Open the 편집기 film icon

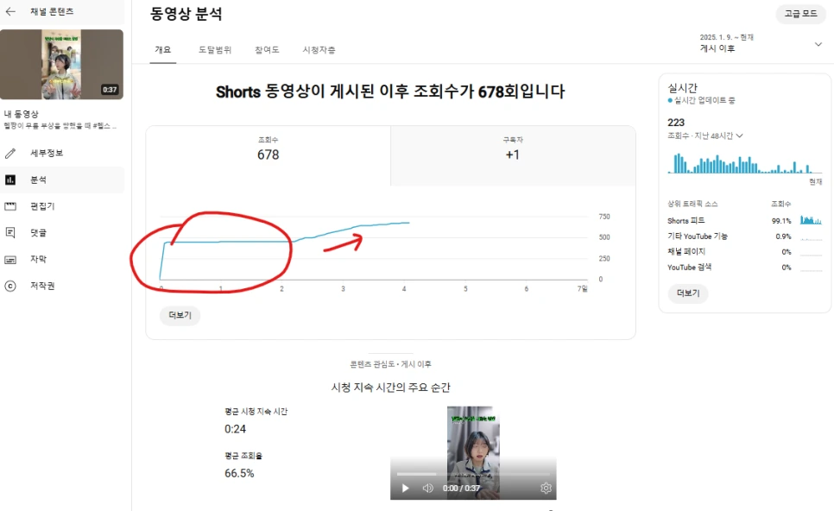[x=10, y=206]
